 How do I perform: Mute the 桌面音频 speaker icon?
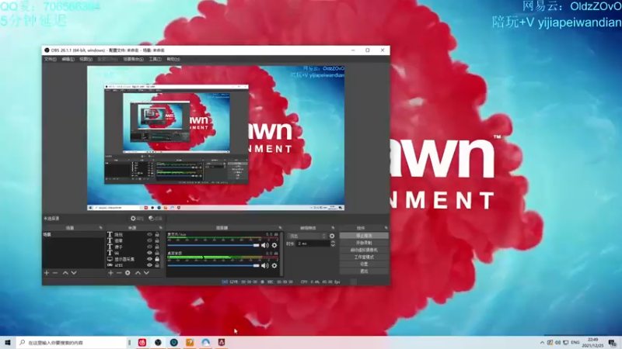(x=264, y=265)
